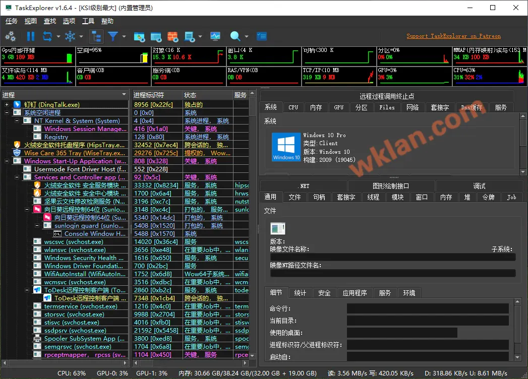Sort by 进程标识符 column header

coord(157,95)
